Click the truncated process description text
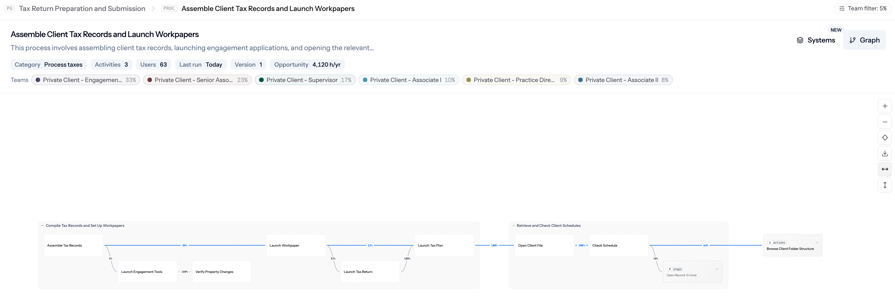This screenshot has height=299, width=895. 192,48
